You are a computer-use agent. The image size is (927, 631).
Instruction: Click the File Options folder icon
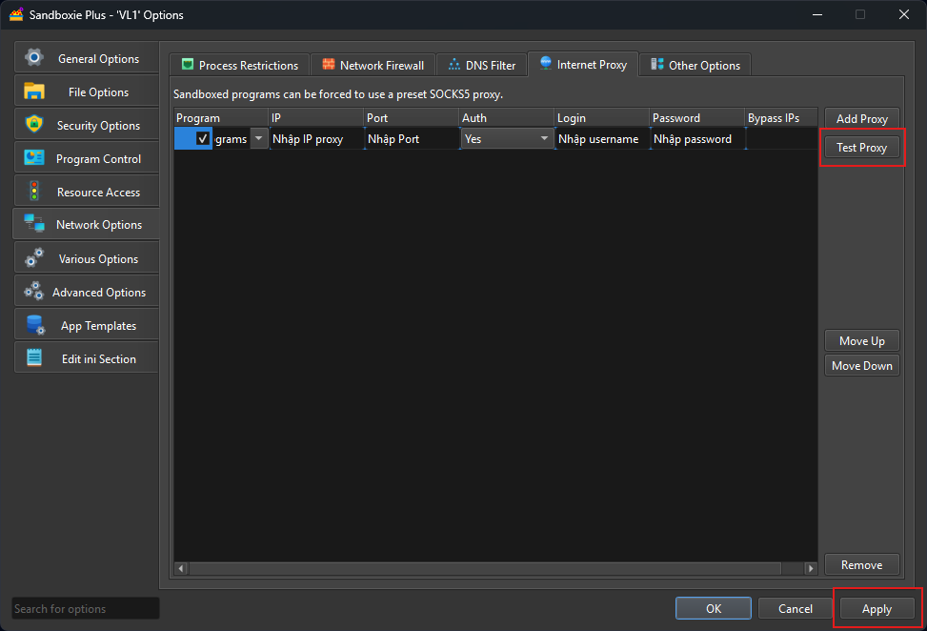coord(34,92)
